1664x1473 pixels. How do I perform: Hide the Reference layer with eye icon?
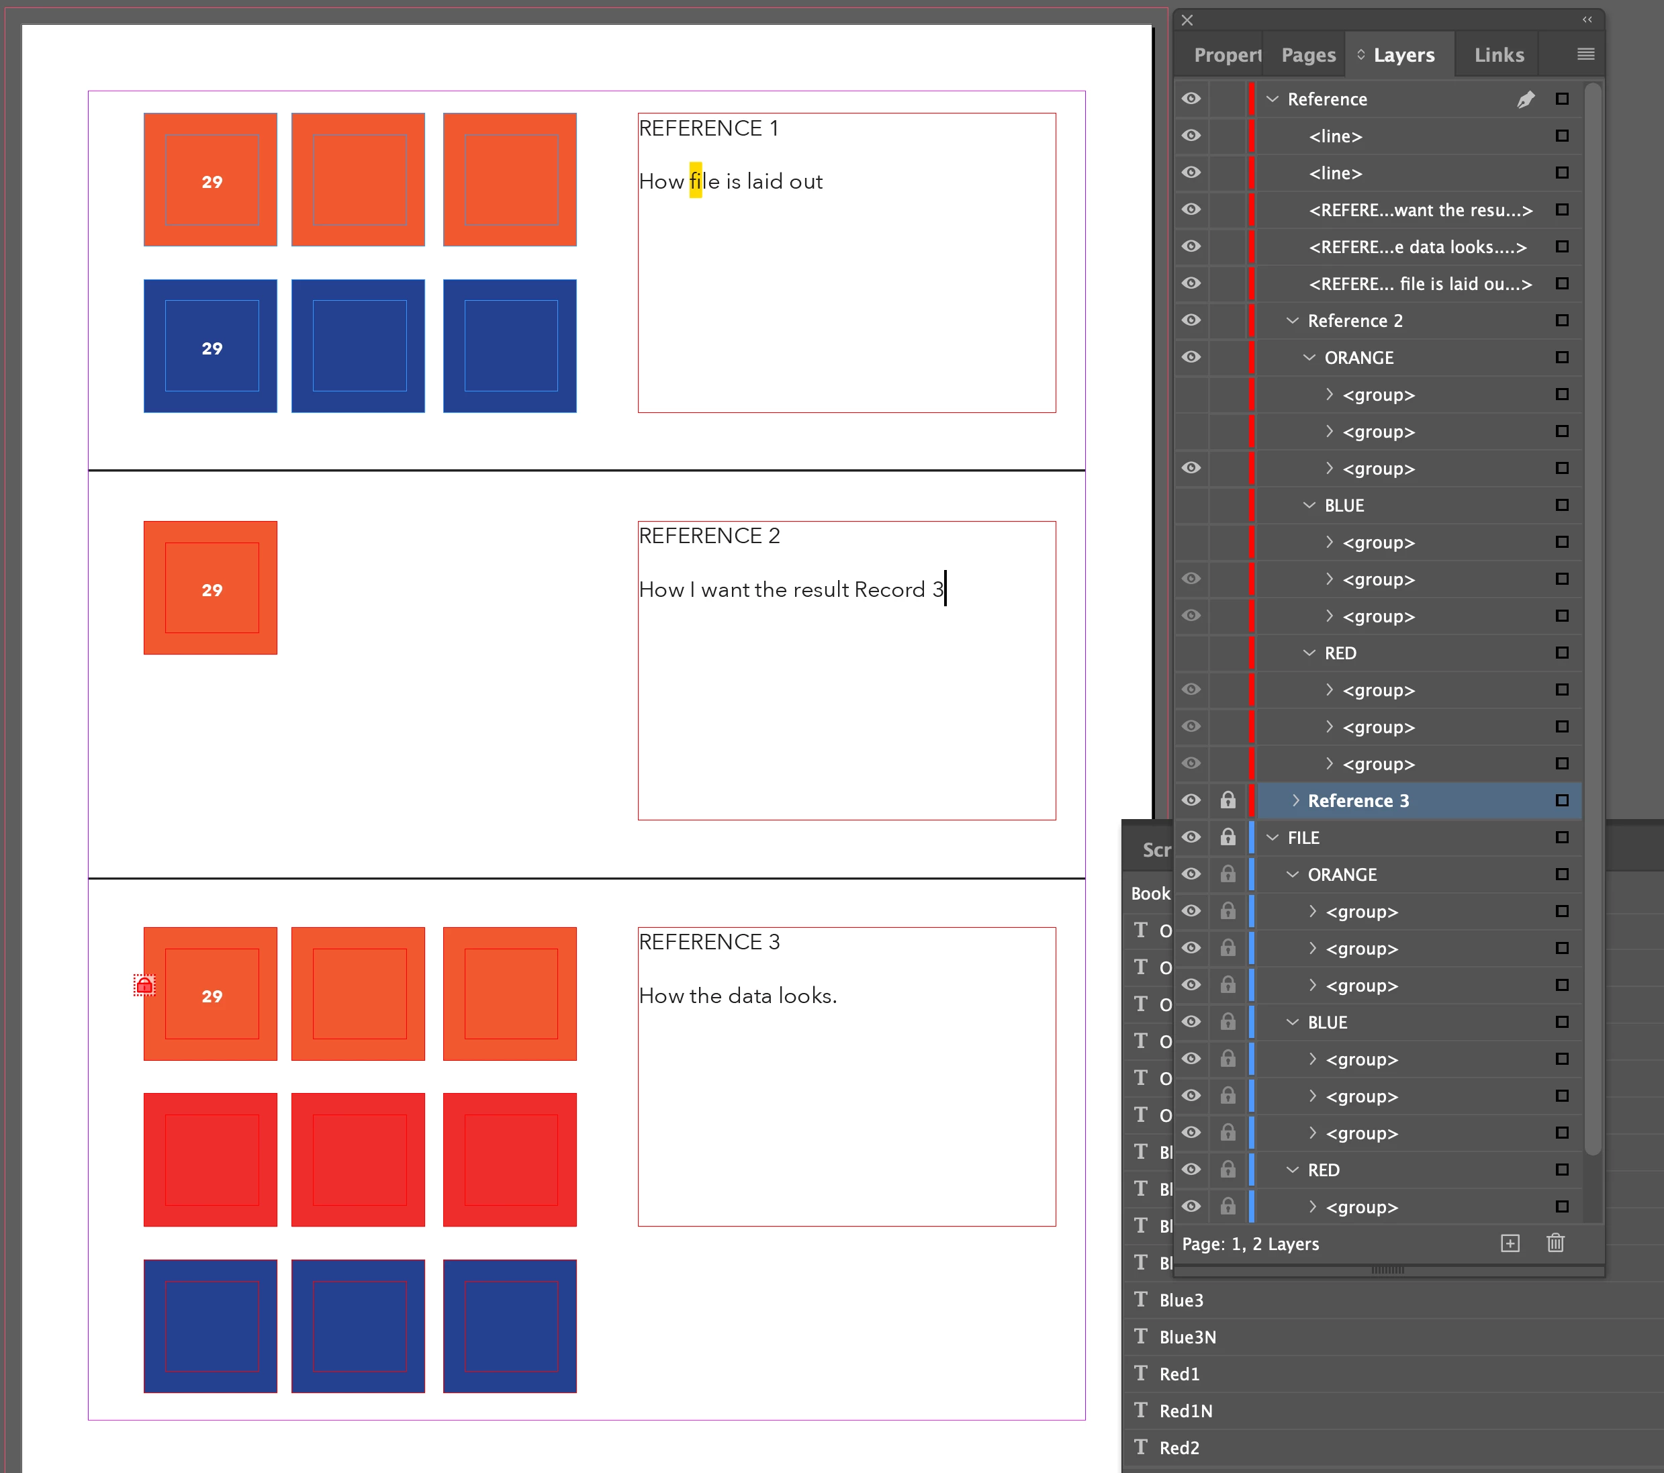pyautogui.click(x=1191, y=99)
